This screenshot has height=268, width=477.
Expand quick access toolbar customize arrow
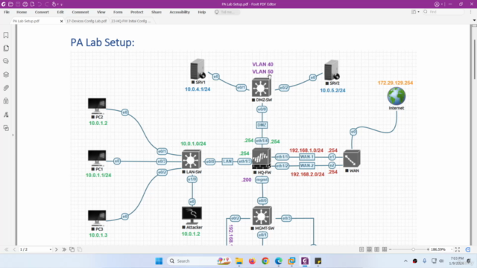pyautogui.click(x=61, y=4)
